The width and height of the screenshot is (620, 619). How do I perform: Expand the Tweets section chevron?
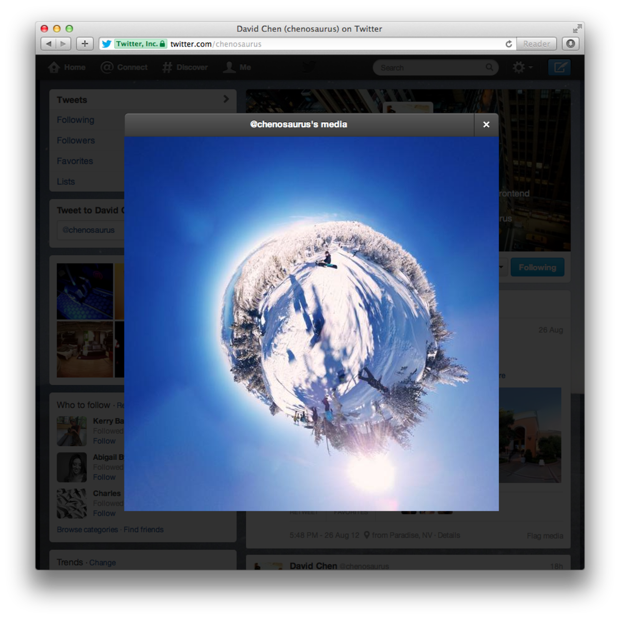point(226,99)
